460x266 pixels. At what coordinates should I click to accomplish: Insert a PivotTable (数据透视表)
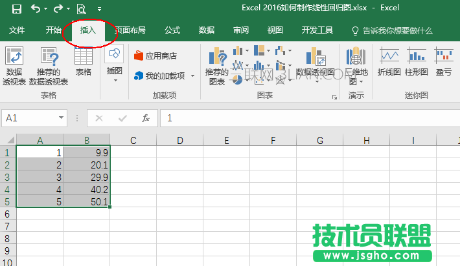tap(14, 66)
